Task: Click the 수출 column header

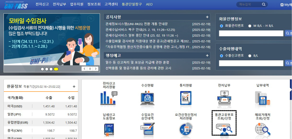Action: [x=49, y=98]
